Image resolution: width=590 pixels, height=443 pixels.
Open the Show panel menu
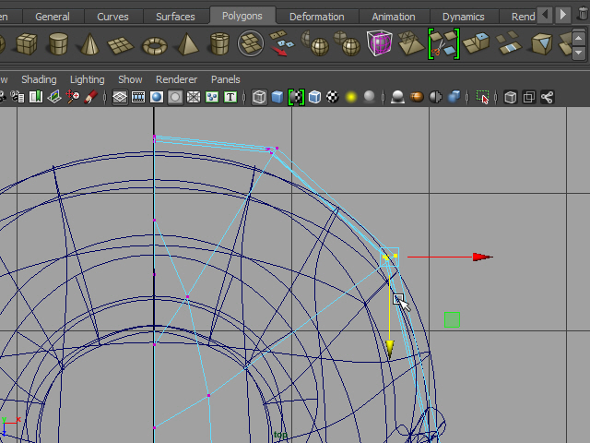click(130, 79)
